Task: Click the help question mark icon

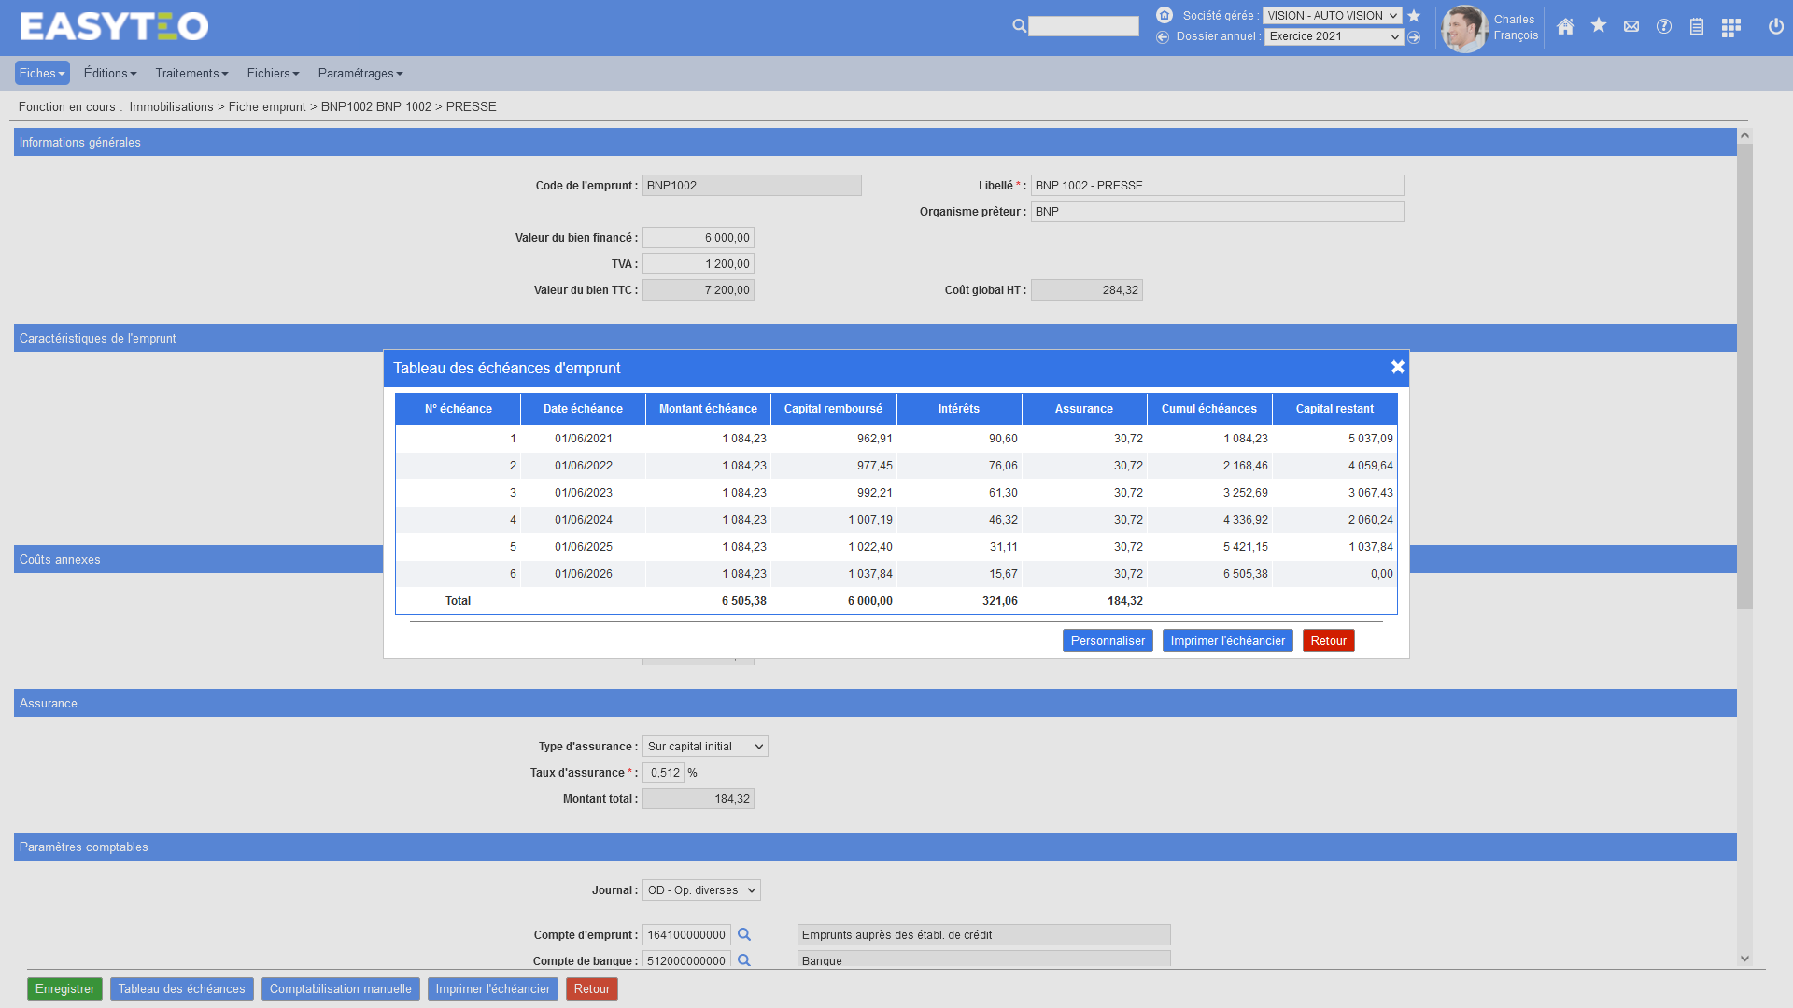Action: 1664,27
